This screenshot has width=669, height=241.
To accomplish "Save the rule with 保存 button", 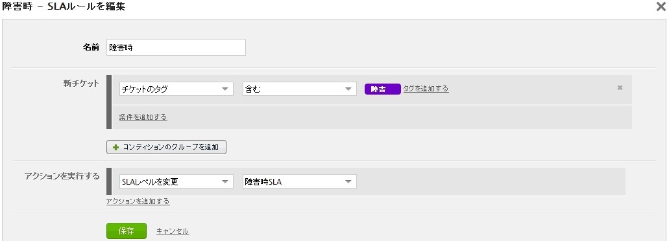I will point(127,231).
